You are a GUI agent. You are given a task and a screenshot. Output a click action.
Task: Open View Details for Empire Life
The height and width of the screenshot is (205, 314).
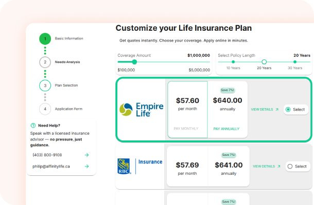(x=265, y=109)
